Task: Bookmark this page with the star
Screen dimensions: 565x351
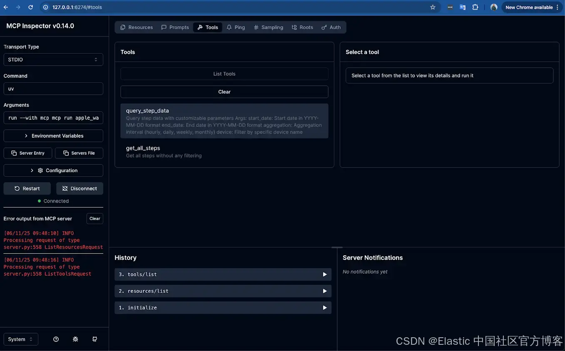Action: pos(433,7)
